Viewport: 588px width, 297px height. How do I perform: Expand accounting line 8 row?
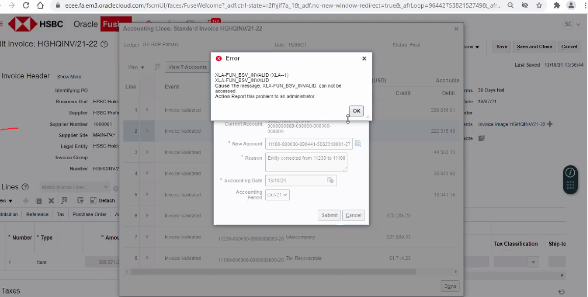[147, 258]
